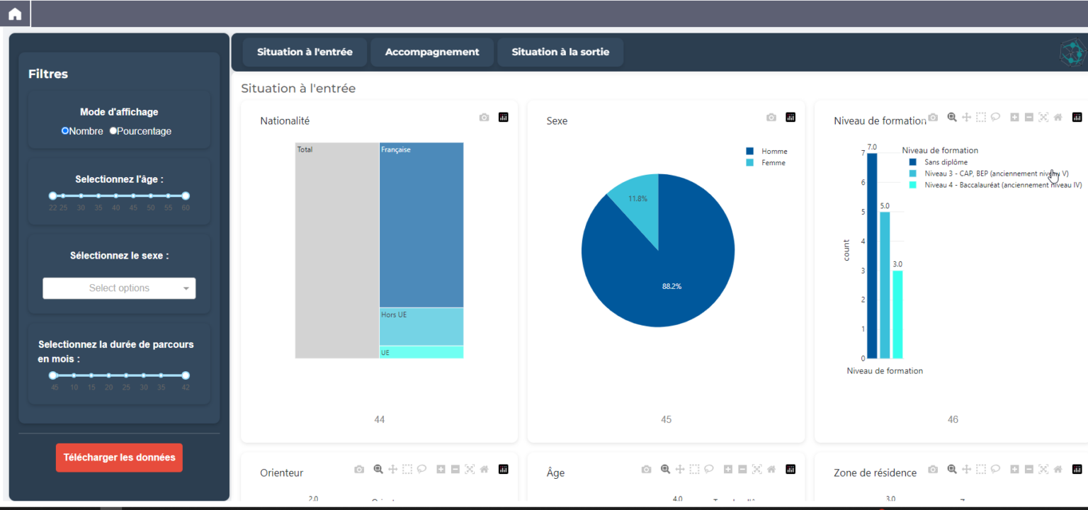This screenshot has width=1088, height=510.
Task: Select the pan tool on the Orienteur chart
Action: (392, 469)
